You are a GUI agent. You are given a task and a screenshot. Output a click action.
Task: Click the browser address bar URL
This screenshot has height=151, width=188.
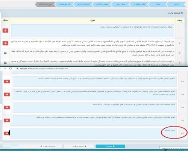[x=44, y=68]
